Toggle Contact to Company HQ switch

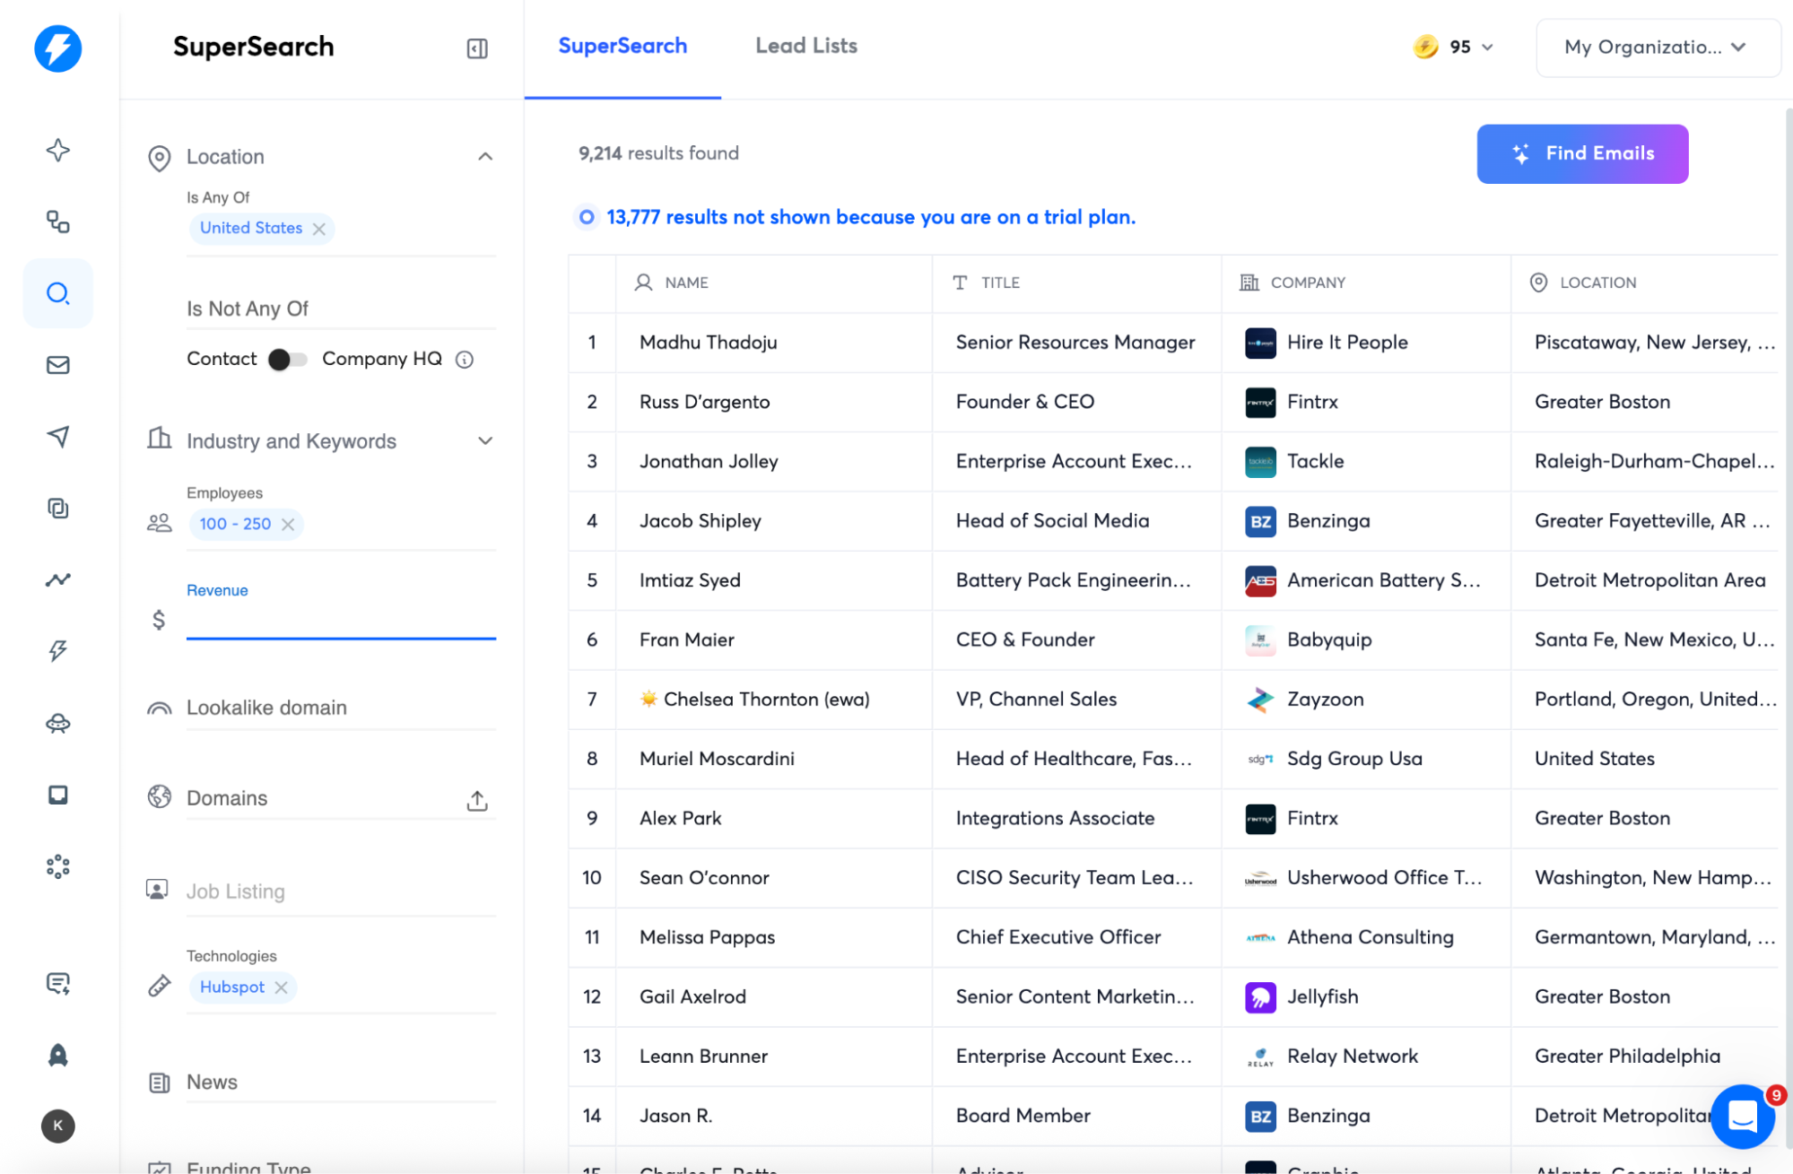287,359
